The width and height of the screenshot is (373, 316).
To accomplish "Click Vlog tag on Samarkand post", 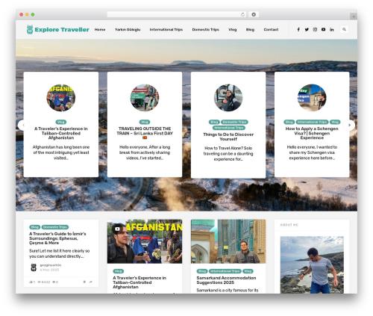I will point(248,271).
